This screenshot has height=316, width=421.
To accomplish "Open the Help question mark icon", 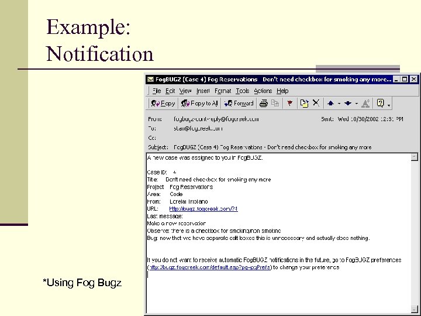I will 380,103.
